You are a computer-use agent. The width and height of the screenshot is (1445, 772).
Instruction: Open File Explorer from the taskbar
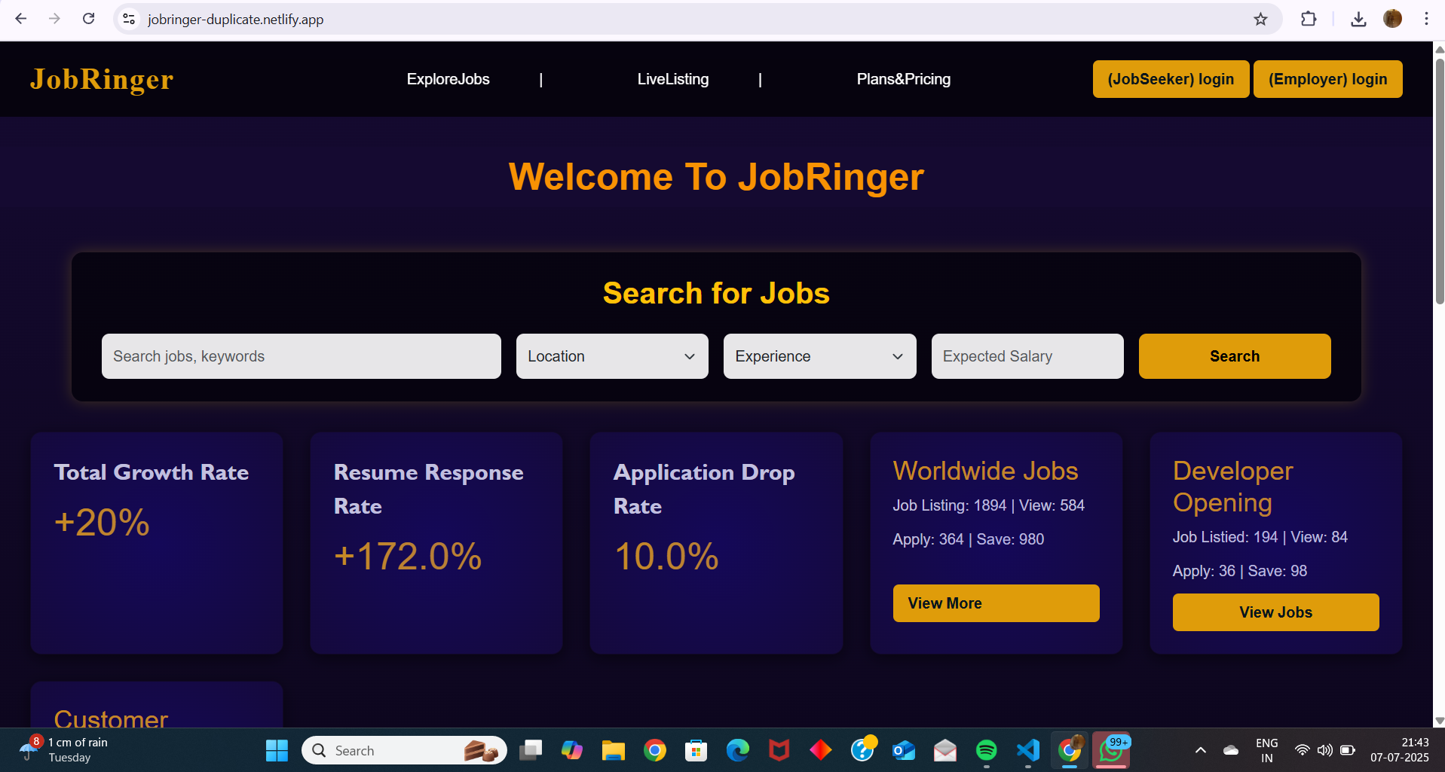pyautogui.click(x=613, y=750)
